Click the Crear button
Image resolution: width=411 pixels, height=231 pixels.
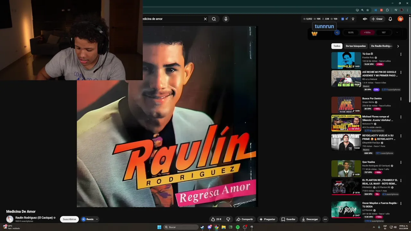click(377, 19)
